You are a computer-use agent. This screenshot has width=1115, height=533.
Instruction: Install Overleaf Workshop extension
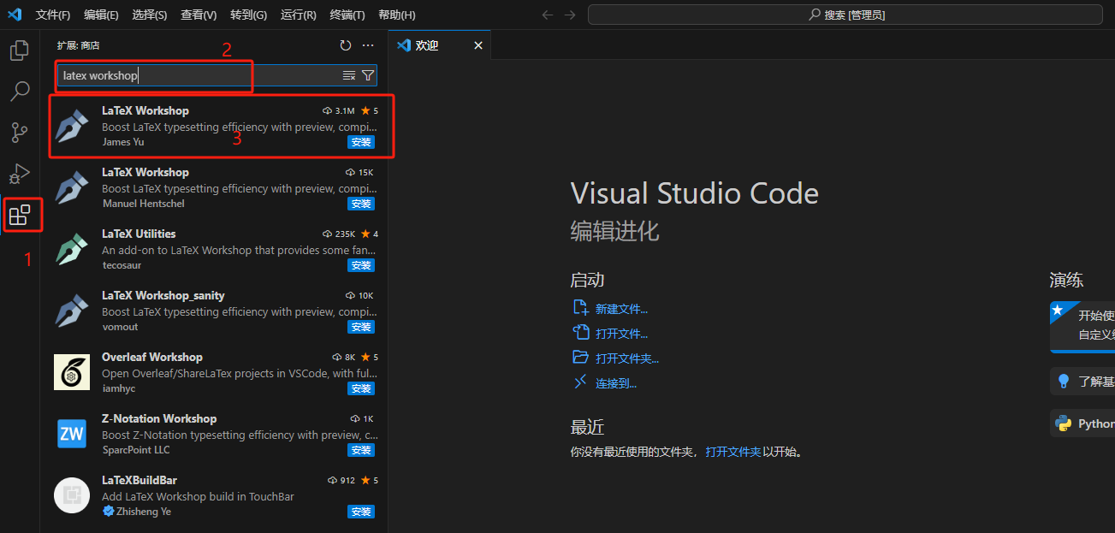pos(361,388)
